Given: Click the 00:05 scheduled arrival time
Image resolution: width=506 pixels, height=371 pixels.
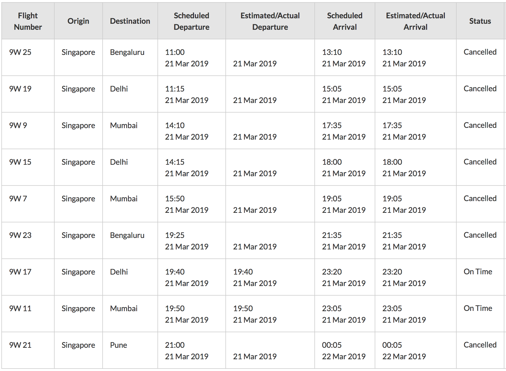Looking at the screenshot, I should pos(332,345).
